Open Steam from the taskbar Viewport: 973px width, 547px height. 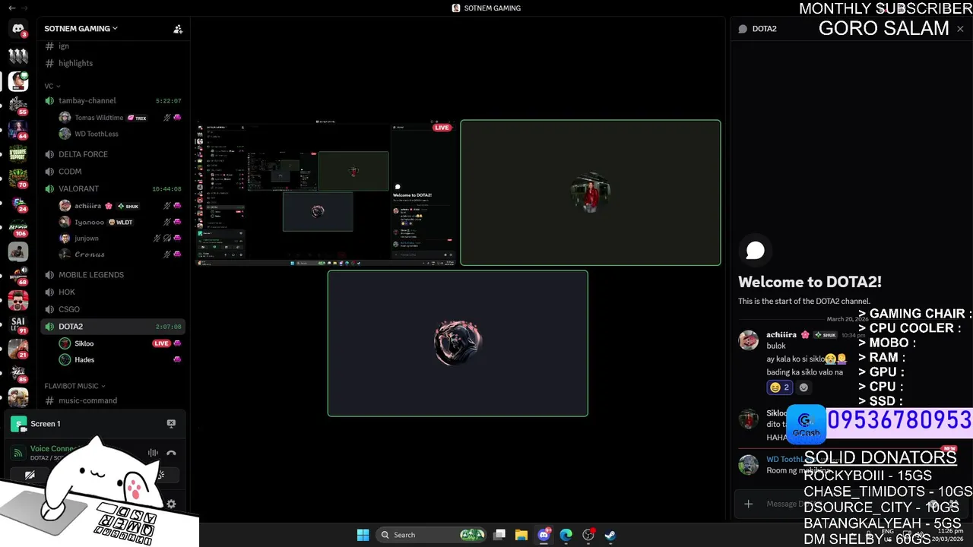click(610, 535)
